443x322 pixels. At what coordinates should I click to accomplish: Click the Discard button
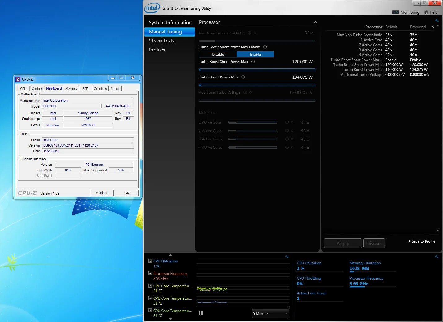[374, 244]
